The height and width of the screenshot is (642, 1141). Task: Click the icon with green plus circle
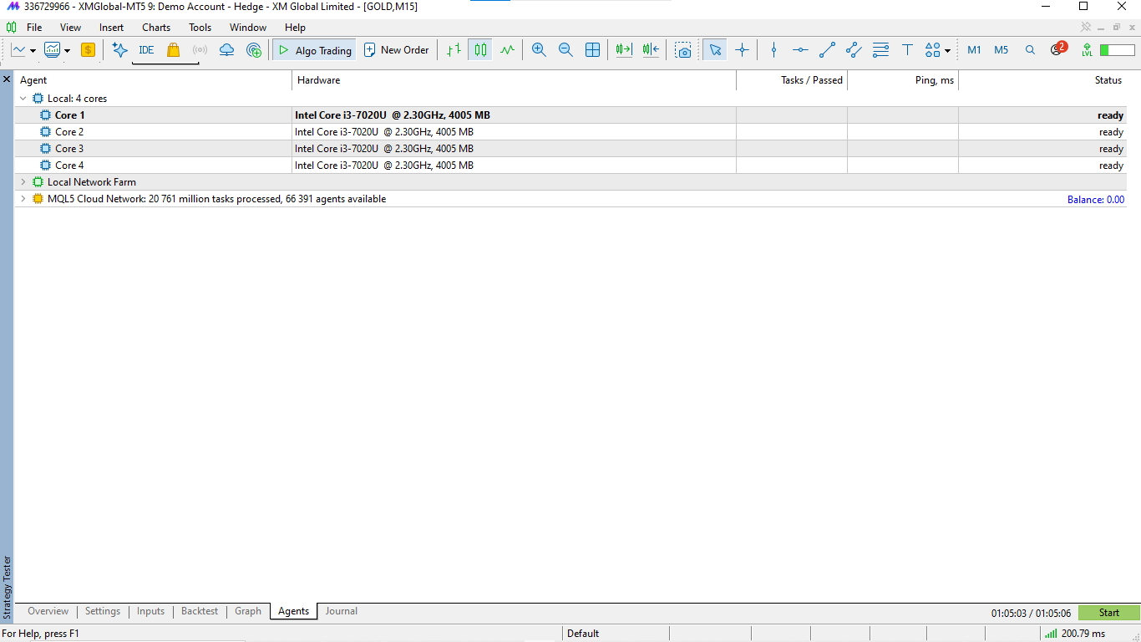pyautogui.click(x=254, y=50)
